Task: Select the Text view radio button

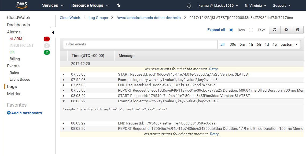Action: tap(251, 30)
